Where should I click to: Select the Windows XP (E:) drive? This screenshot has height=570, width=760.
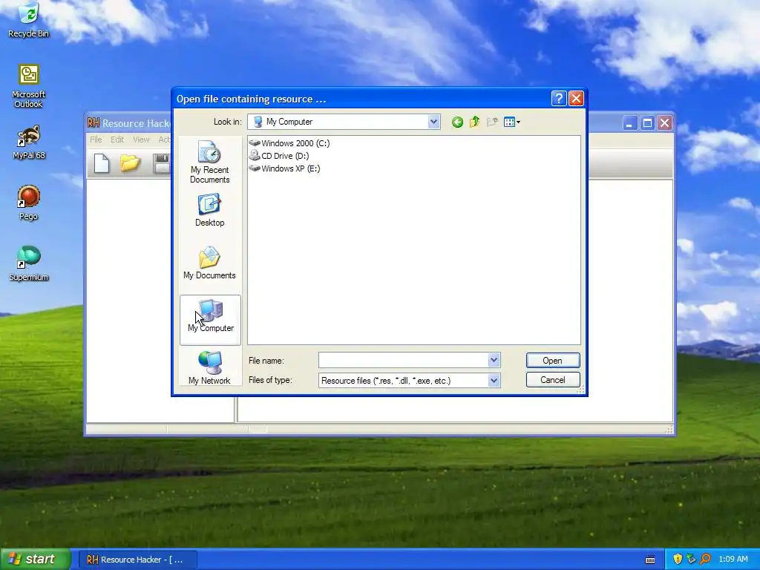pyautogui.click(x=284, y=168)
